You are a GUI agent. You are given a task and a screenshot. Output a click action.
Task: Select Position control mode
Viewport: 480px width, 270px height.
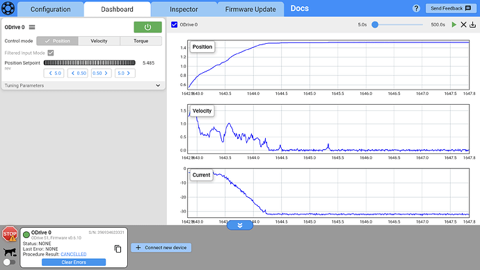pos(57,41)
